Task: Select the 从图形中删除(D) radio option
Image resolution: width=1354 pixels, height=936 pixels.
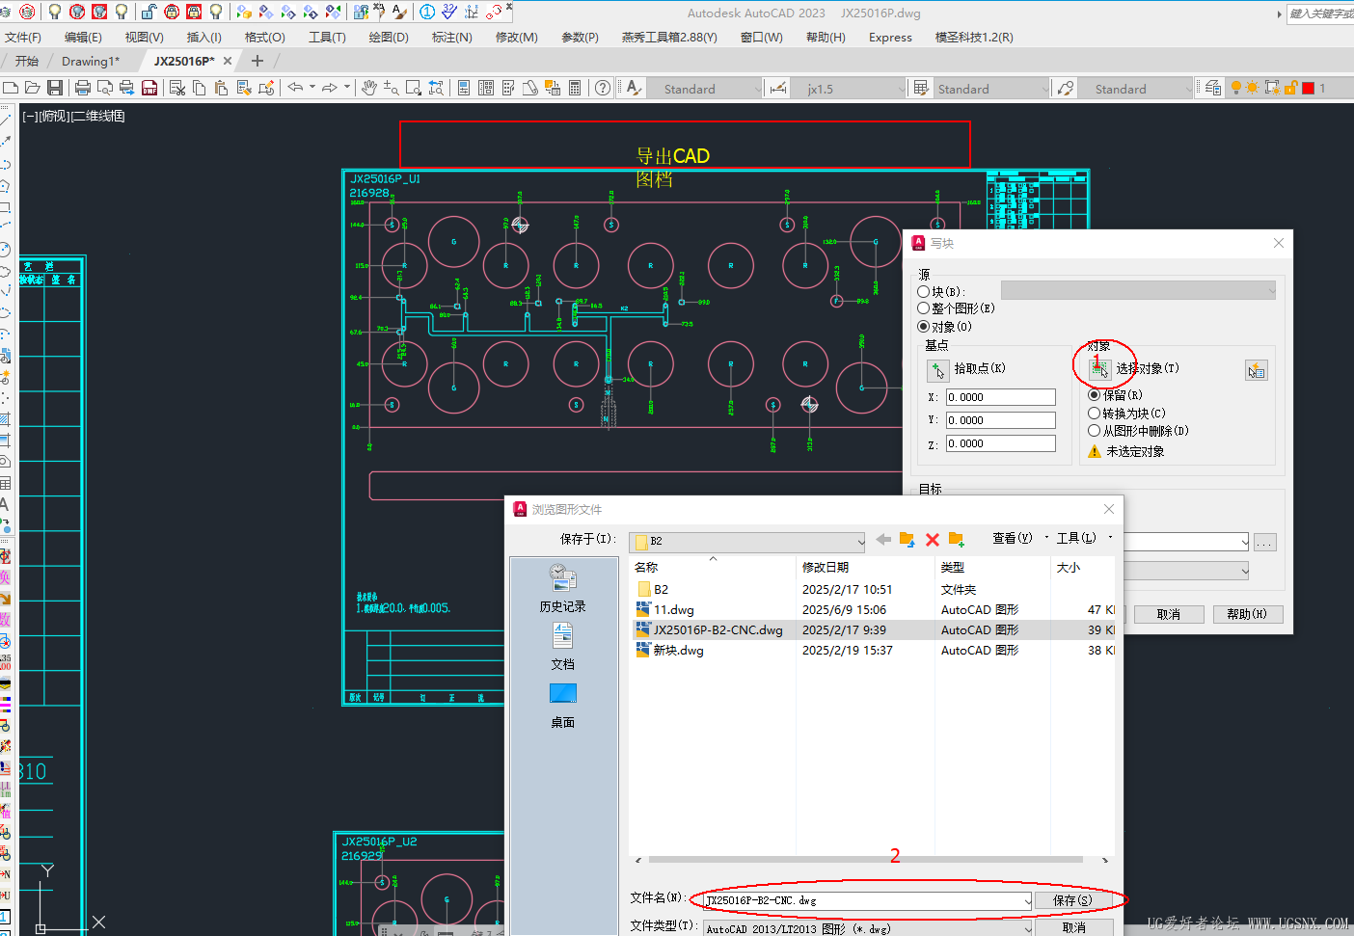Action: (x=1094, y=431)
